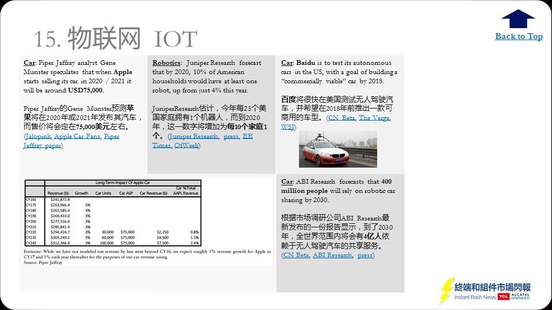Click the slide title 物联网 IOT
Screen dimensions: 552x310
[116, 38]
